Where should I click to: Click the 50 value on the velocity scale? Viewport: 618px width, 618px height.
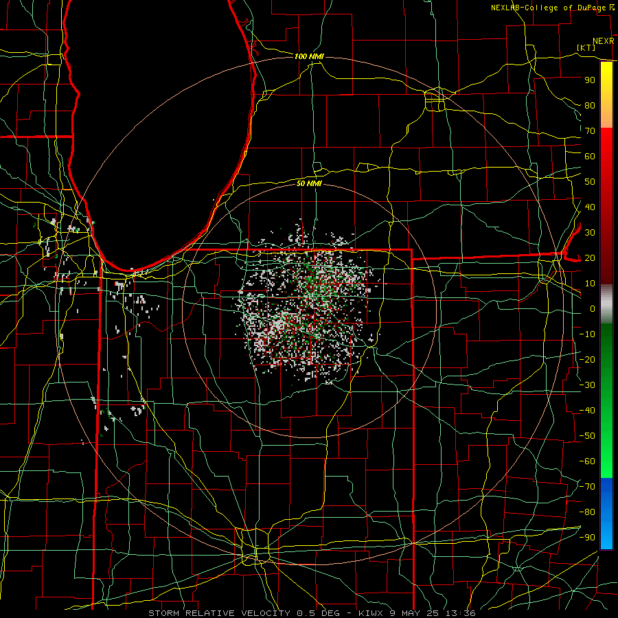(x=590, y=182)
